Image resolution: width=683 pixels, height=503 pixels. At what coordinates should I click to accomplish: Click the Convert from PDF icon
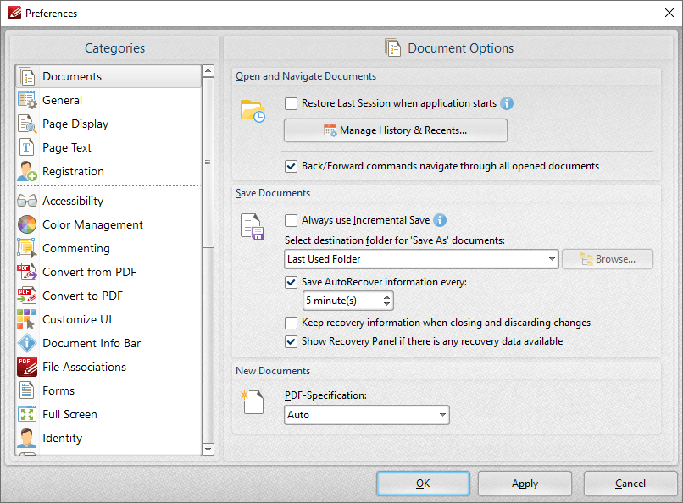(27, 272)
